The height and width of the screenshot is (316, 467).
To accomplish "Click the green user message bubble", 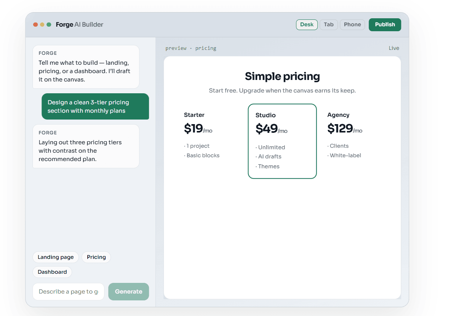I will click(95, 107).
